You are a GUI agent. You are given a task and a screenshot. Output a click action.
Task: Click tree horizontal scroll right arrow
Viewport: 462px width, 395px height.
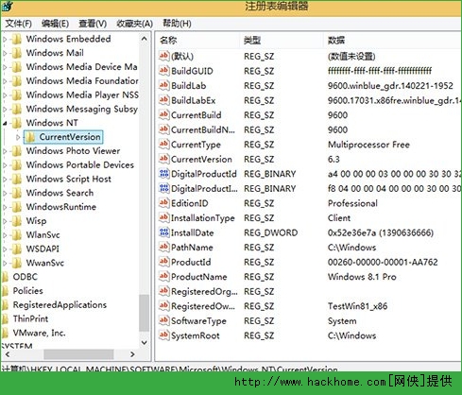coord(132,354)
